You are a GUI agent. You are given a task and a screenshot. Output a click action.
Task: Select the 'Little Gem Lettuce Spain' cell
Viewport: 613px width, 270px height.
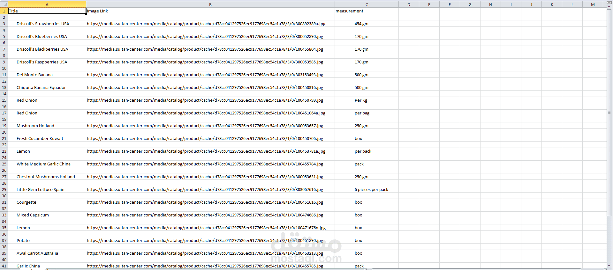tap(47, 189)
